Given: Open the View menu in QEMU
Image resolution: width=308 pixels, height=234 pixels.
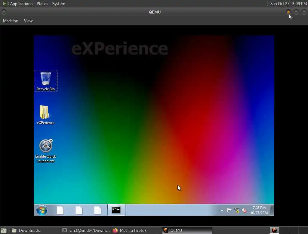Looking at the screenshot, I should (x=28, y=21).
